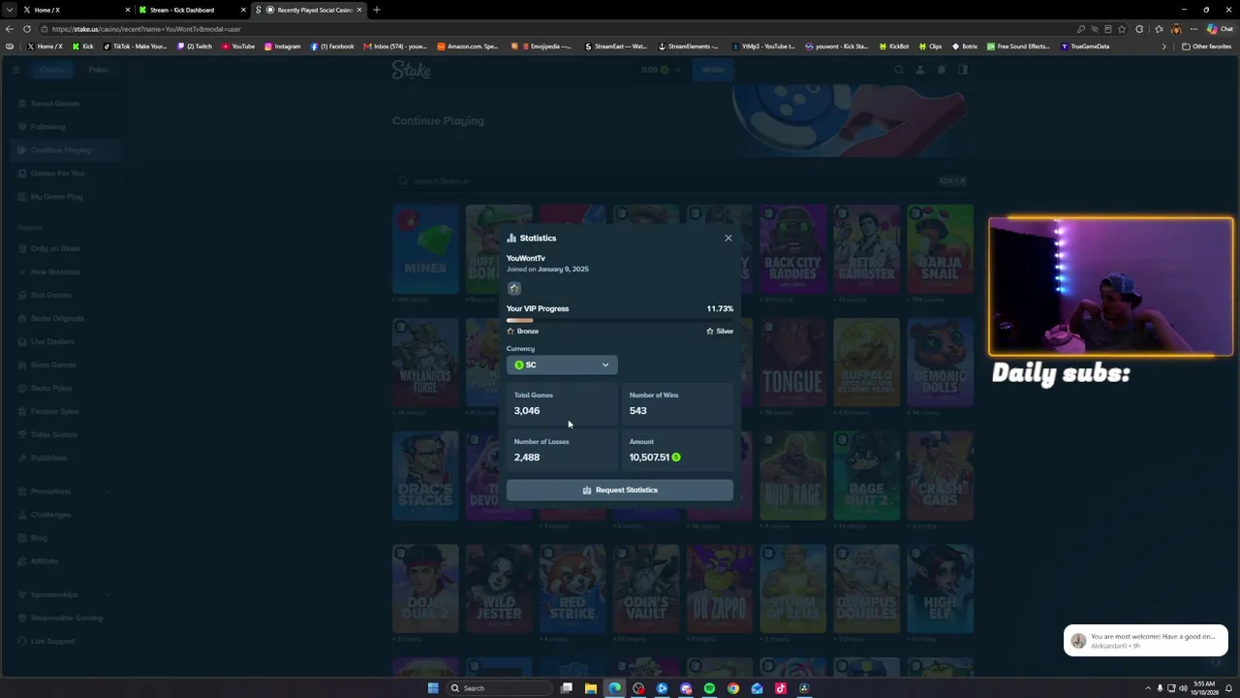Switch to the Stream - Kick Dashboard tab

point(191,10)
